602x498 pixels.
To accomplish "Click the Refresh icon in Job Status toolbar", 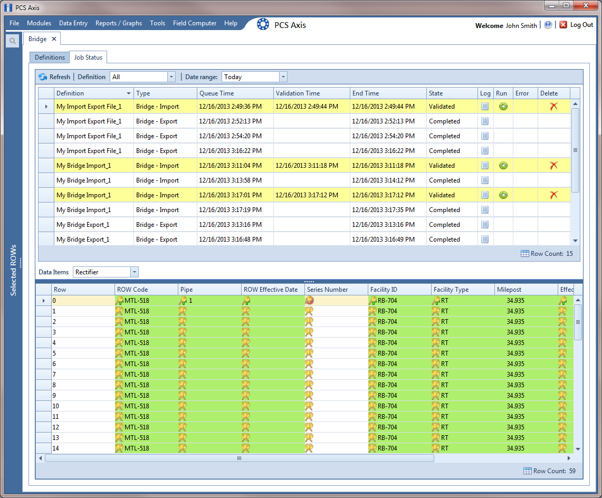I will [x=43, y=77].
